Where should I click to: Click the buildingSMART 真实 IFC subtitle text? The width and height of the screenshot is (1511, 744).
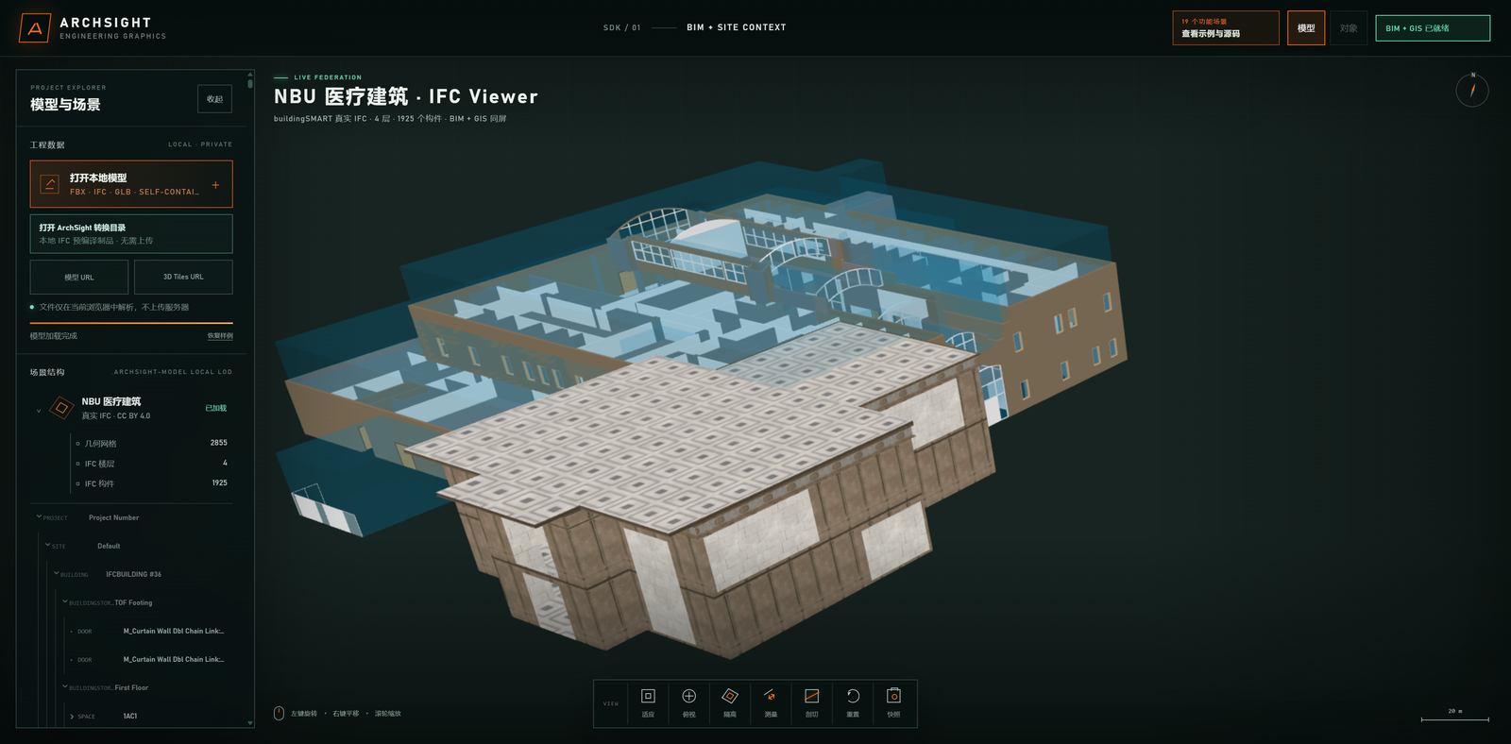[x=390, y=119]
